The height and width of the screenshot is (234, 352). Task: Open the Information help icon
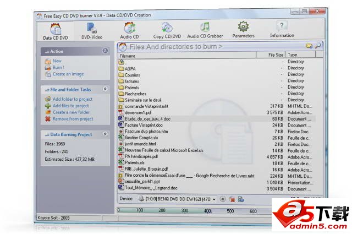(282, 29)
